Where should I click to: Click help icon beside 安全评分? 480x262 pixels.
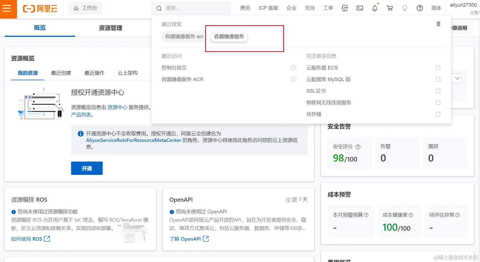click(x=358, y=147)
